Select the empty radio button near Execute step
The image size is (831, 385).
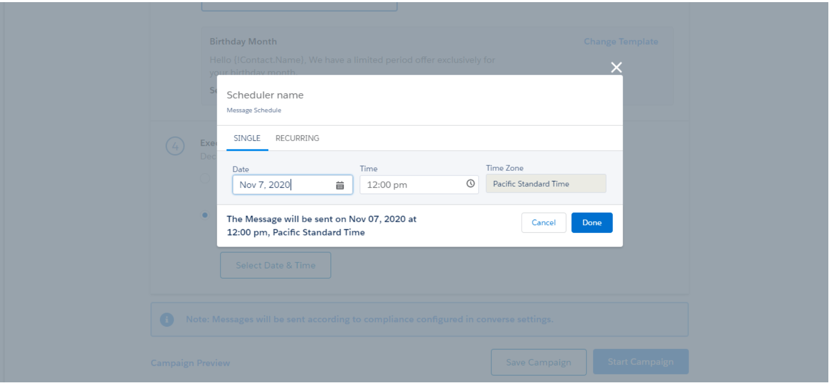coord(205,179)
